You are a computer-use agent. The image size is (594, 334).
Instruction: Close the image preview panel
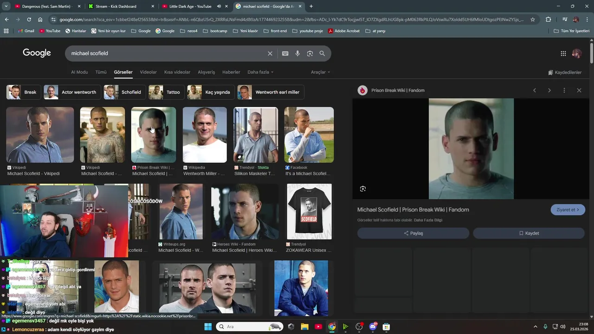(x=579, y=90)
